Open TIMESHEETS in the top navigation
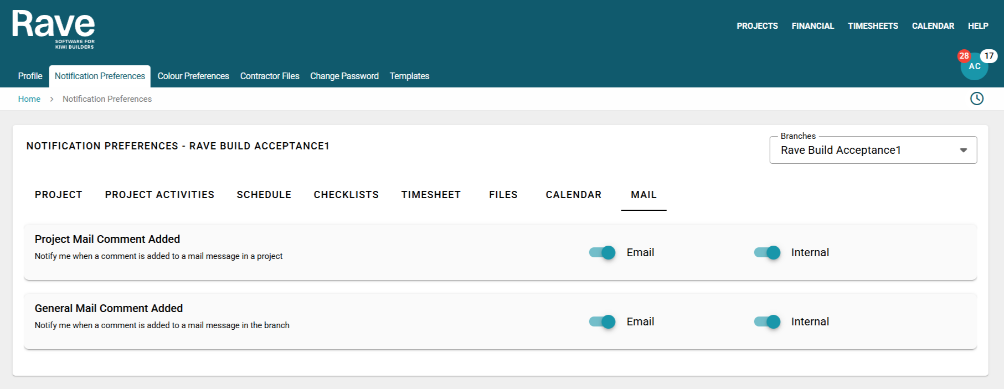Viewport: 1004px width, 389px height. click(873, 26)
